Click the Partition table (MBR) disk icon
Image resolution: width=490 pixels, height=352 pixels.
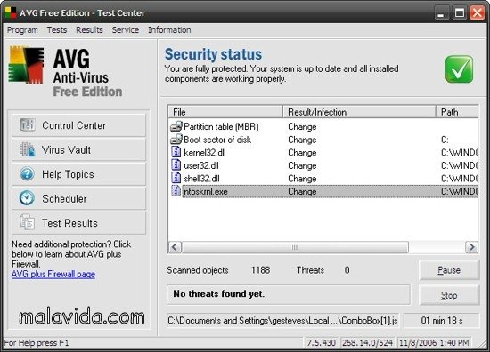click(176, 126)
